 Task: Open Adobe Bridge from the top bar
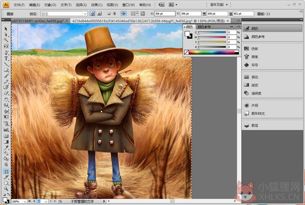coord(161,5)
